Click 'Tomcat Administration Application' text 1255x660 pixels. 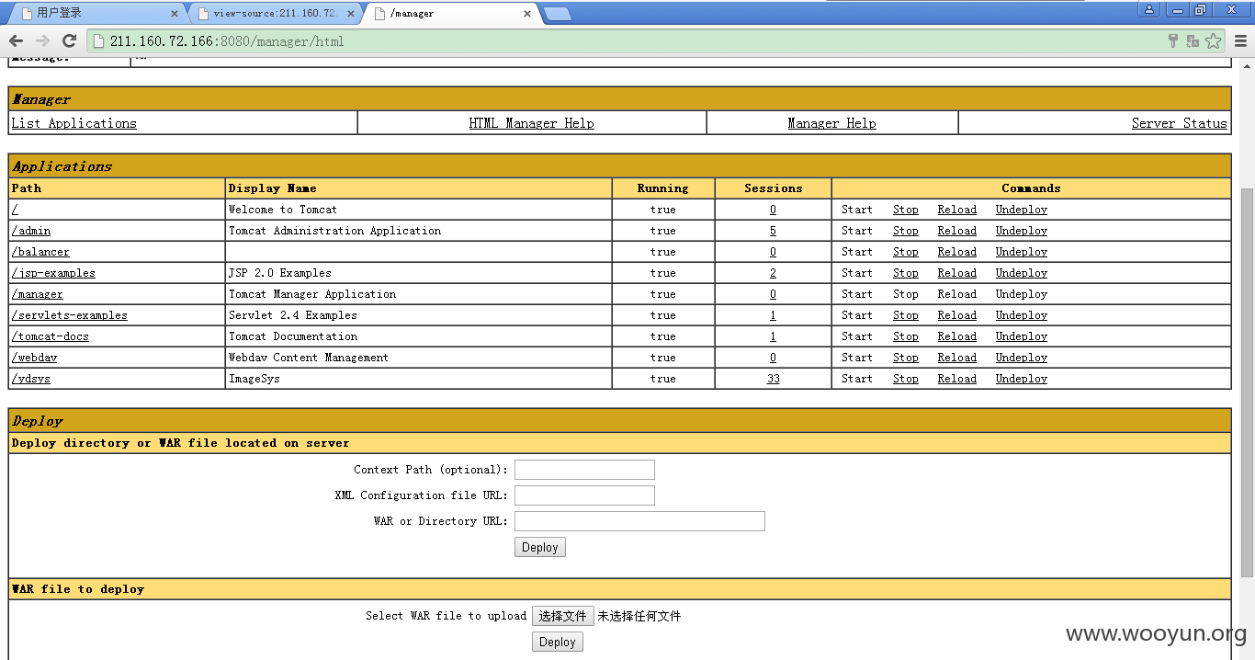[x=334, y=231]
